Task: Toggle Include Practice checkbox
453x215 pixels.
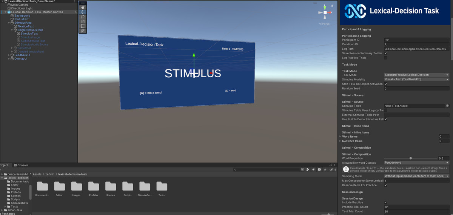Action: 385,203
